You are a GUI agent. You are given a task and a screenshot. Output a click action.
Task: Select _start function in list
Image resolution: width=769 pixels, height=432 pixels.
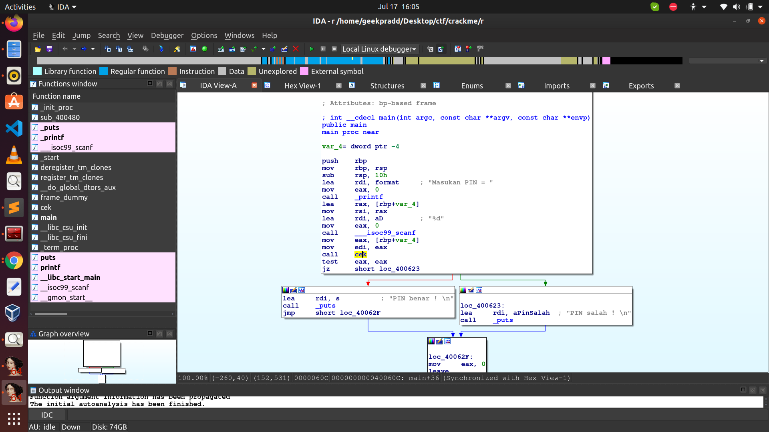coord(103,157)
